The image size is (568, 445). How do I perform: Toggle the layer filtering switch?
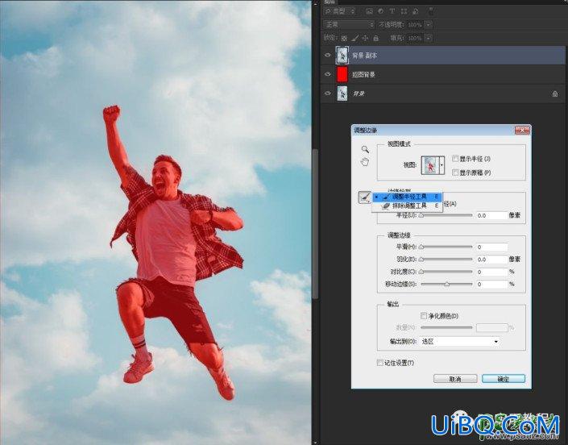(431, 11)
